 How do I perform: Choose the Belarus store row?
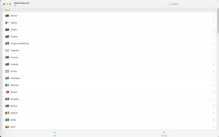pyautogui.click(x=102, y=106)
